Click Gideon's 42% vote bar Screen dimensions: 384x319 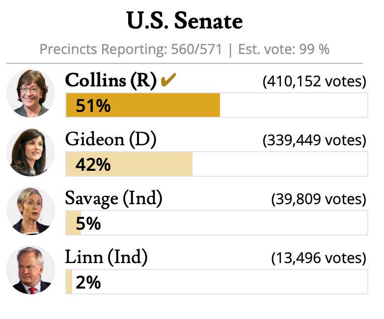click(129, 164)
